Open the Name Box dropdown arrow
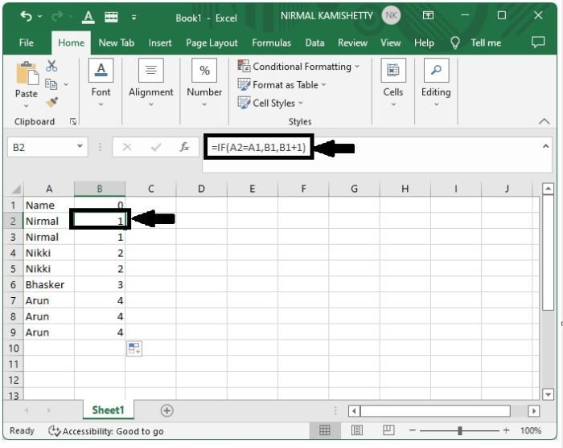 (x=80, y=147)
